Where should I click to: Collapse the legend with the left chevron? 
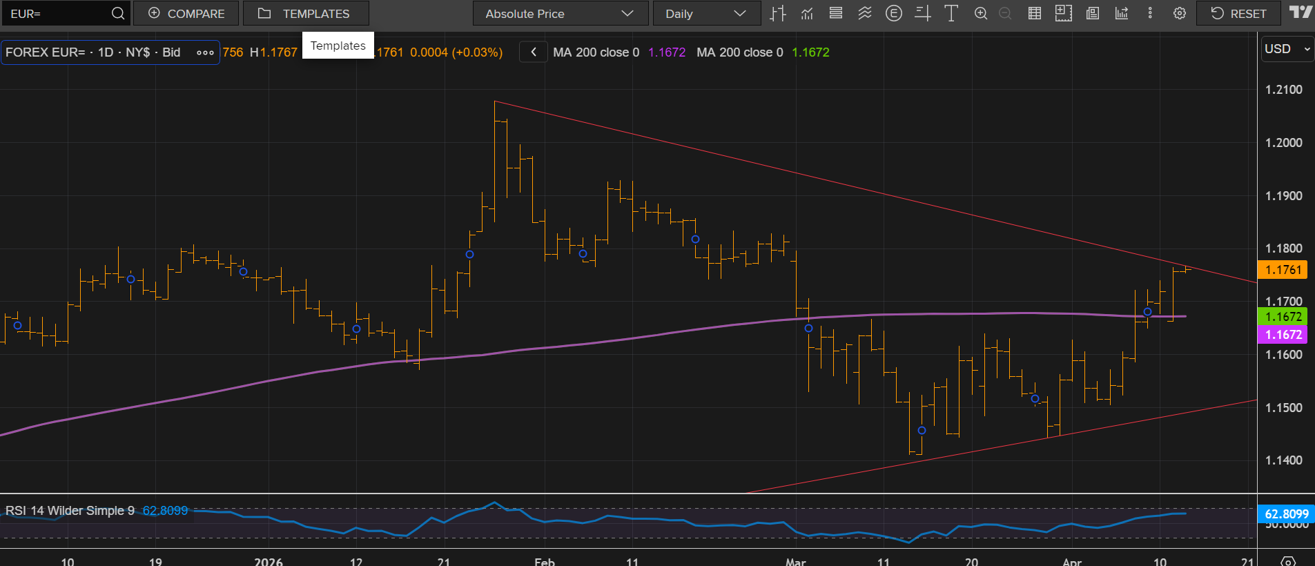(534, 52)
